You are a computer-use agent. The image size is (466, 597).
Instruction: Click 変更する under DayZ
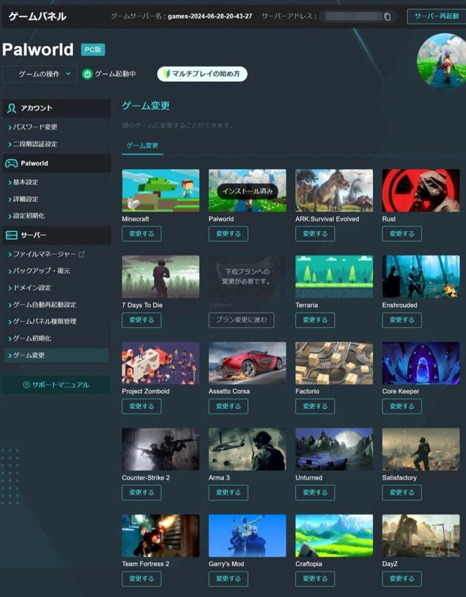click(402, 579)
